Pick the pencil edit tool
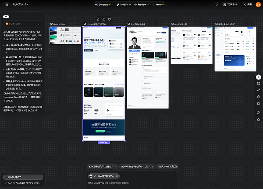This screenshot has height=189, width=263. pyautogui.click(x=258, y=90)
